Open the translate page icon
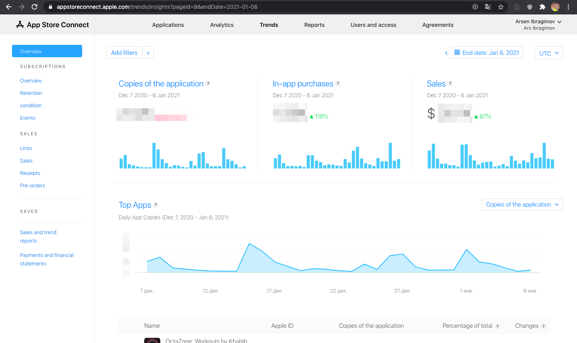Image resolution: width=577 pixels, height=343 pixels. click(x=488, y=7)
